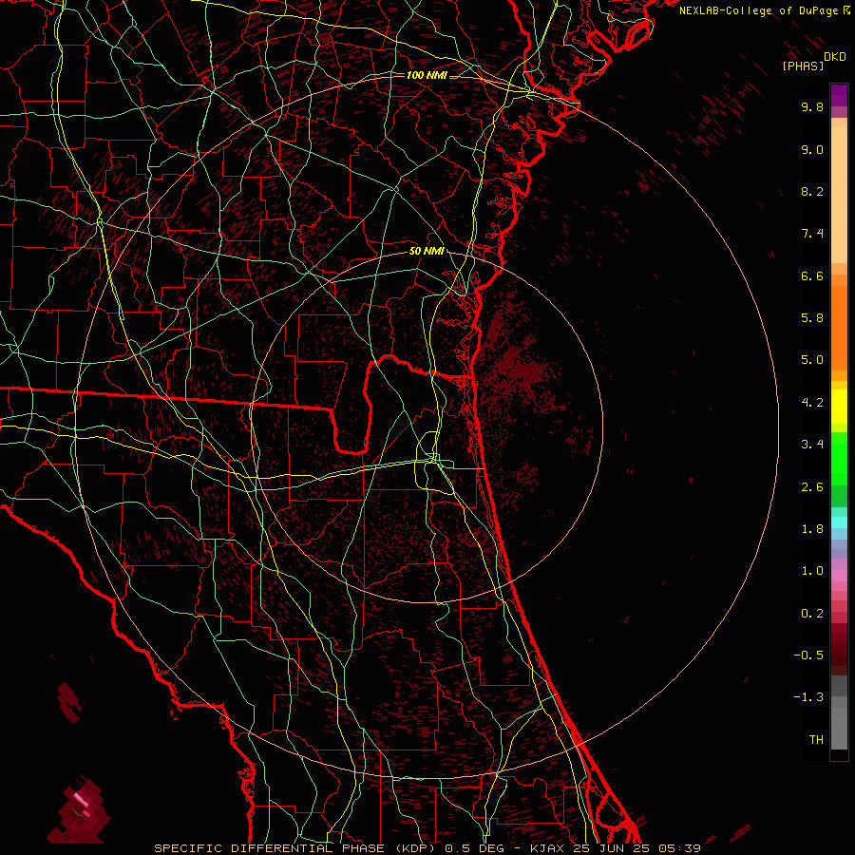Select the 6.6 scale label

pos(812,275)
